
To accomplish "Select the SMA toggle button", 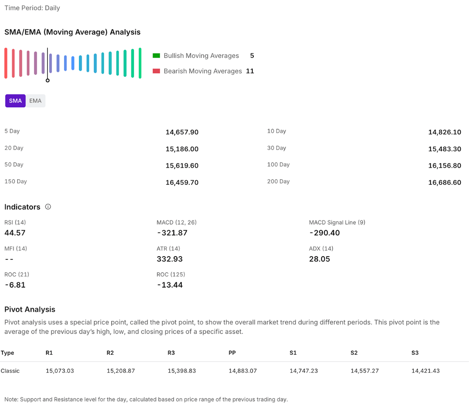I will (x=15, y=101).
